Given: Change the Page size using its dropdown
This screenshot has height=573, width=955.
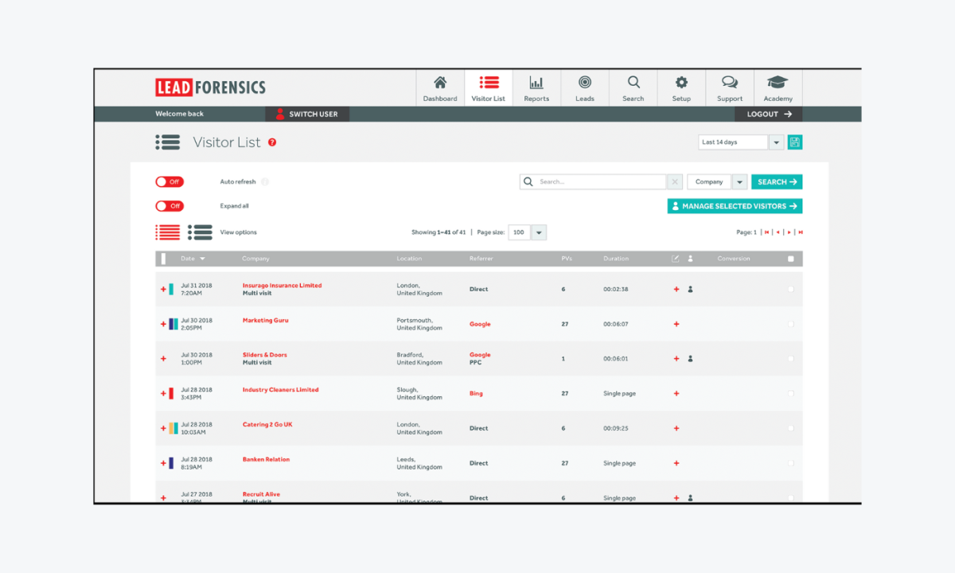Looking at the screenshot, I should click(538, 232).
